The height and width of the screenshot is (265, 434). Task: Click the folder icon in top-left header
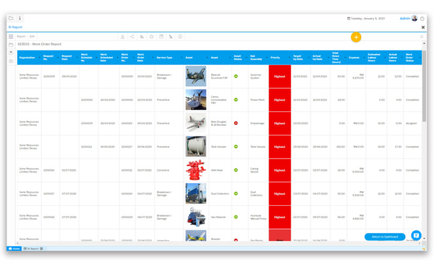[11, 18]
